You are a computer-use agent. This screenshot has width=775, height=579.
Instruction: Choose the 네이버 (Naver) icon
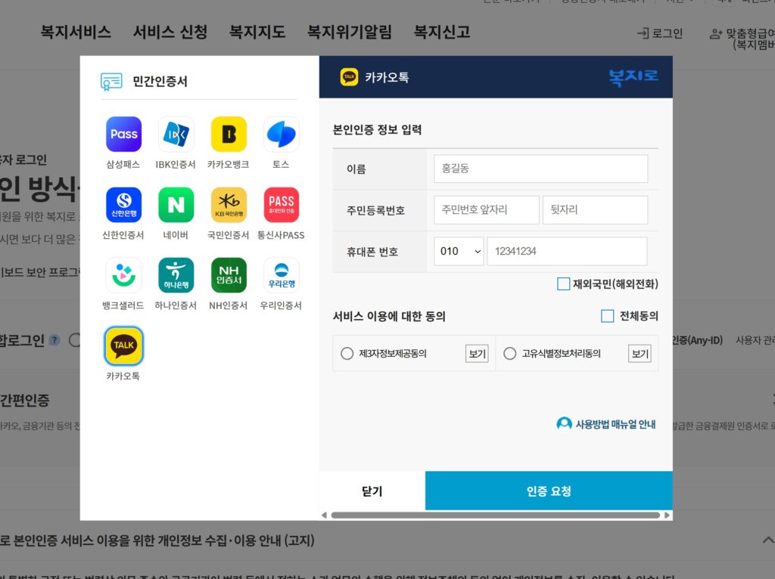(176, 205)
